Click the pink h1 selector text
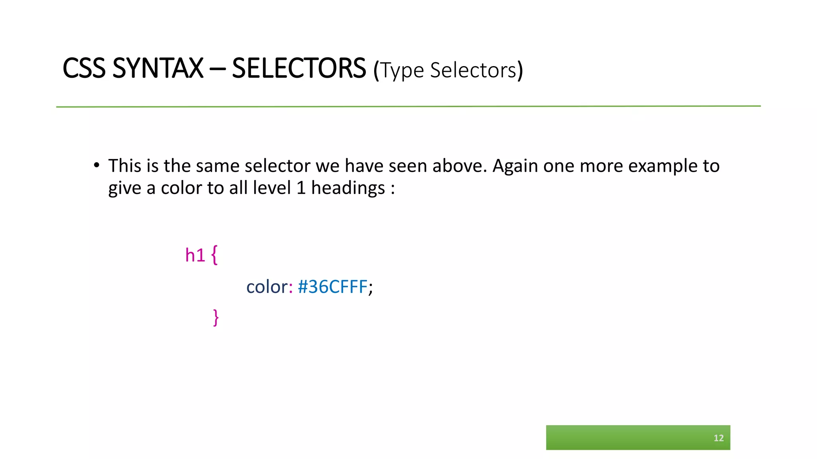The image size is (817, 459). tap(195, 255)
